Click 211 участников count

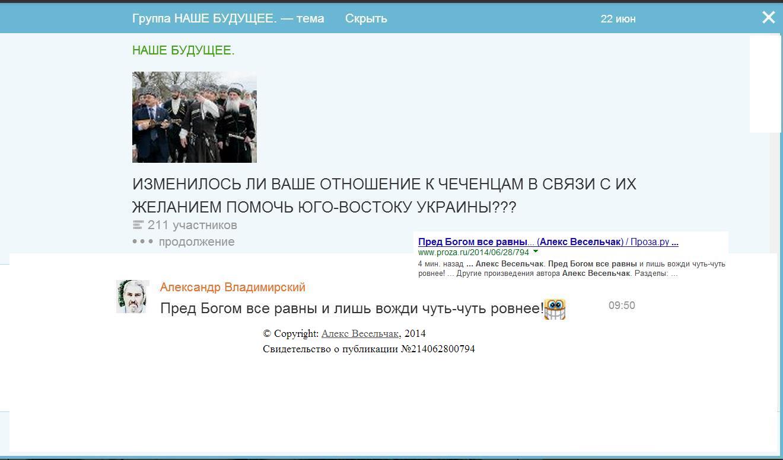pyautogui.click(x=192, y=225)
